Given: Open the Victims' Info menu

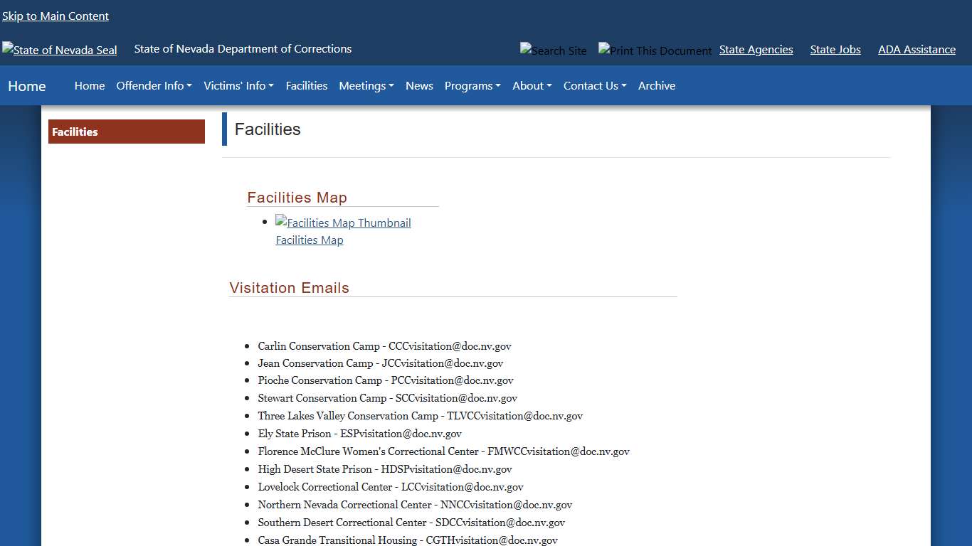Looking at the screenshot, I should pyautogui.click(x=238, y=85).
